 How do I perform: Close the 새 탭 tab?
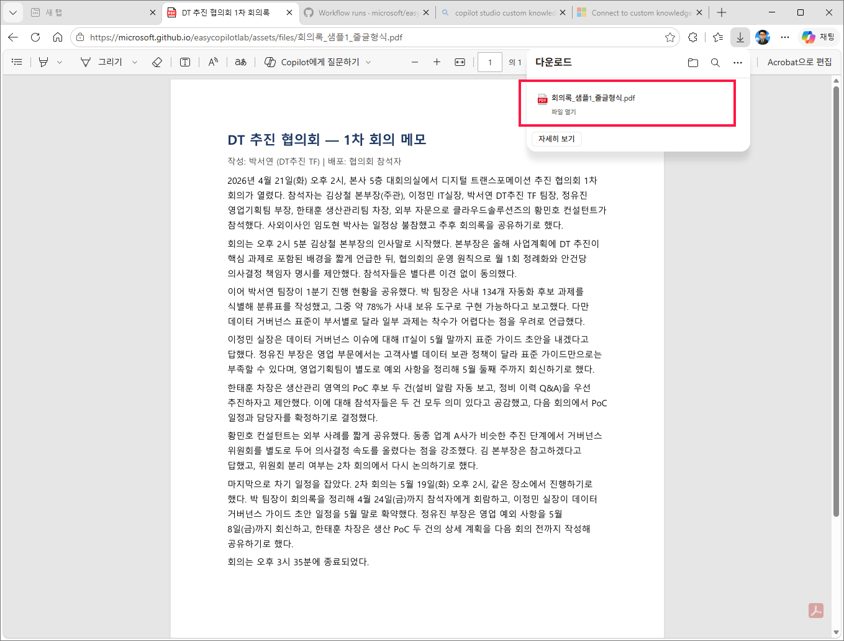point(153,12)
